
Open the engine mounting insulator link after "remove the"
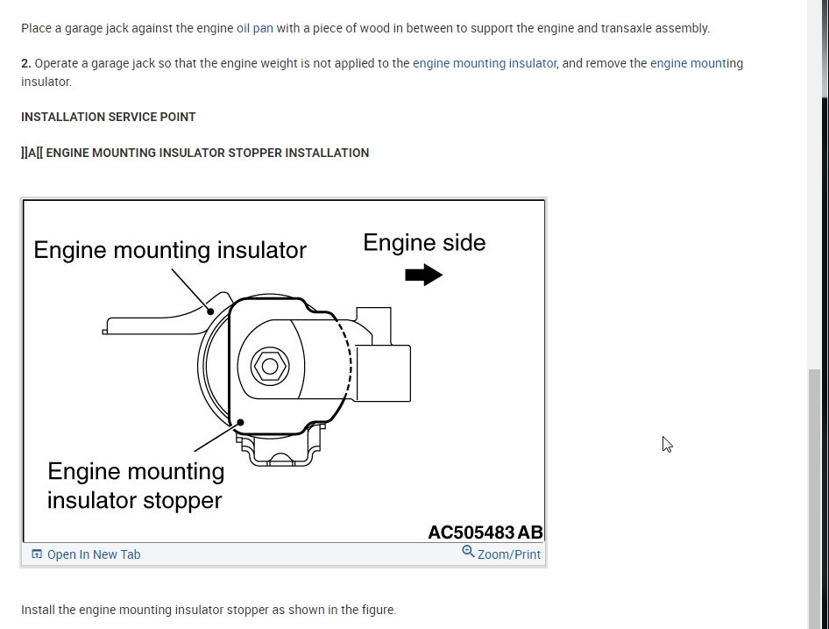696,63
